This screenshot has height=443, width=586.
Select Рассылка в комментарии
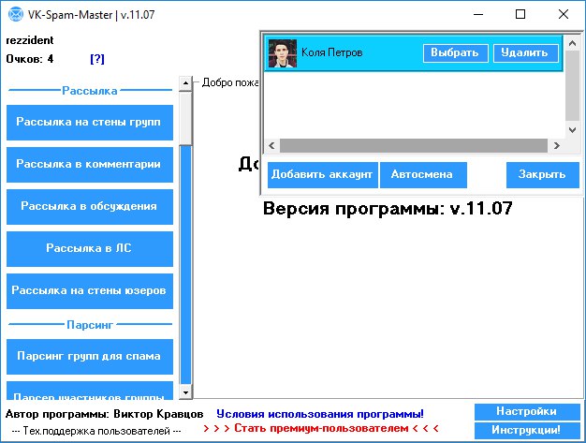[x=89, y=164]
